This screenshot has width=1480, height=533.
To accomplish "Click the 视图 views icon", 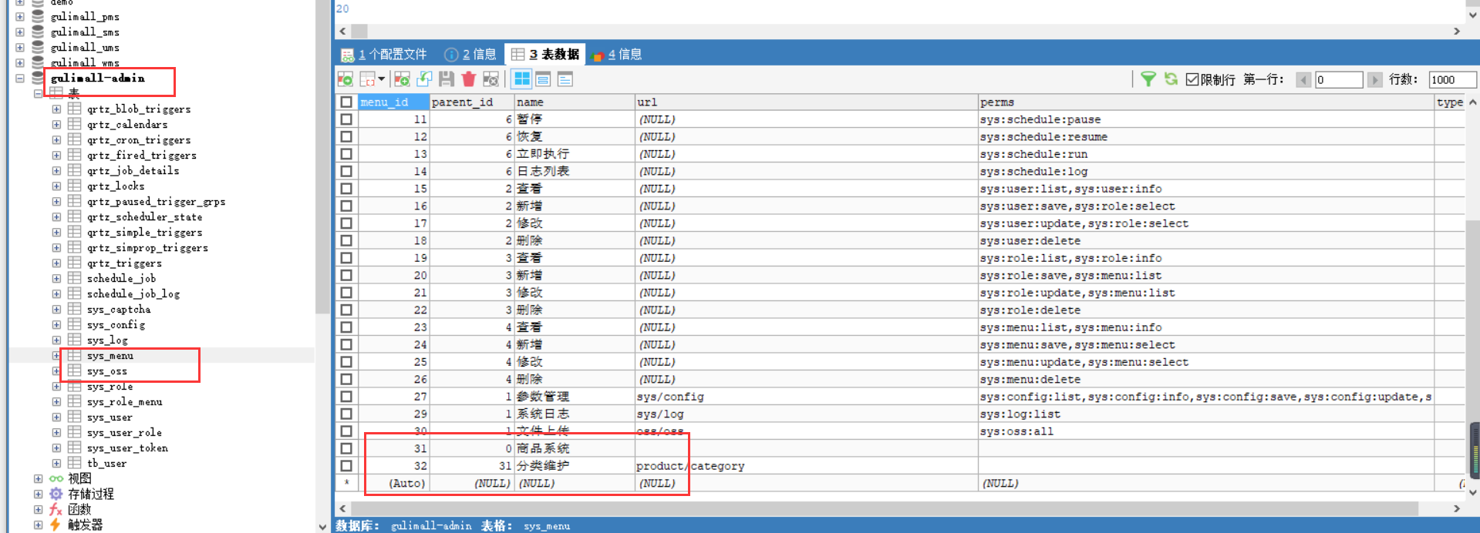I will 56,478.
